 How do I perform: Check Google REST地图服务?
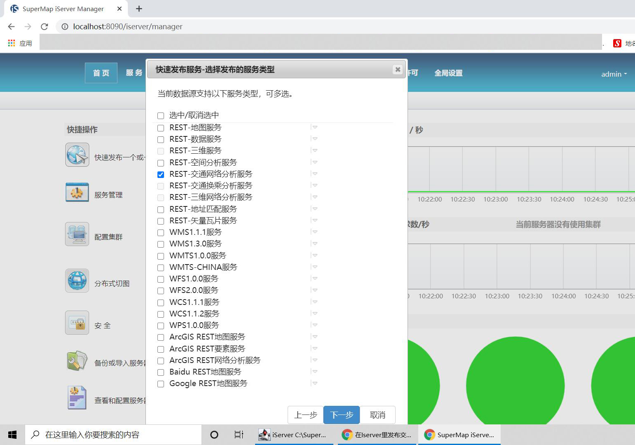(x=161, y=384)
